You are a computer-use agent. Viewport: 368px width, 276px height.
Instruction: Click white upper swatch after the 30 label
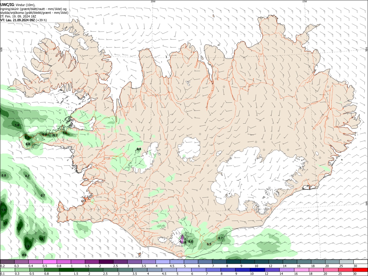(361, 262)
